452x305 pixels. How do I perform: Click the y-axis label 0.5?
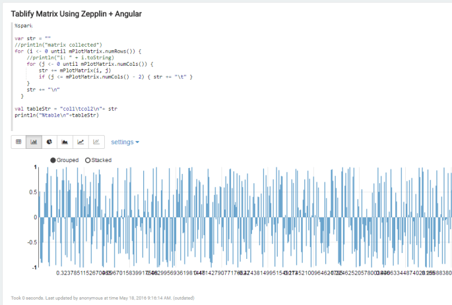tap(33, 192)
